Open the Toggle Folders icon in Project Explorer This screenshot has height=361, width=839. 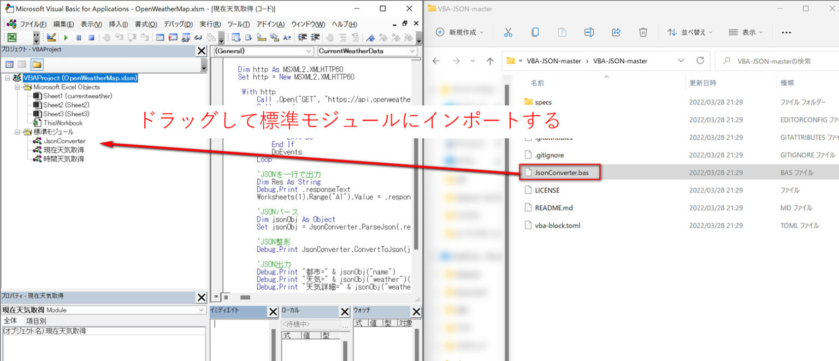coord(37,63)
